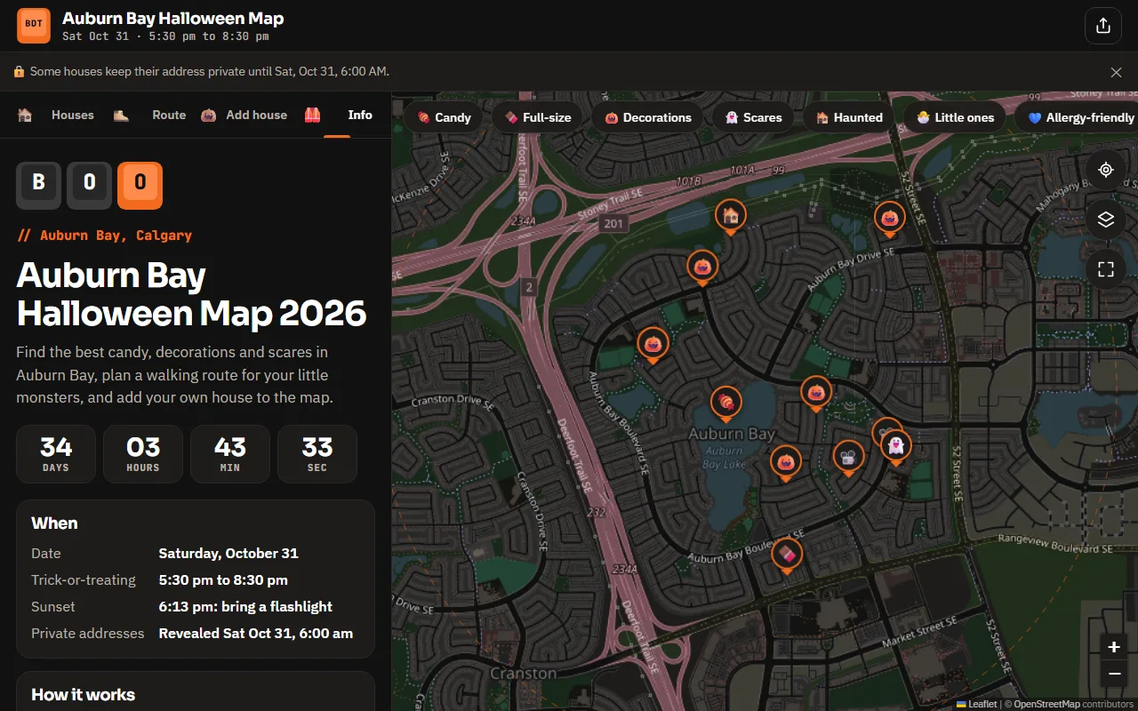Switch the map to fullscreen
This screenshot has height=711, width=1138.
coord(1106,269)
